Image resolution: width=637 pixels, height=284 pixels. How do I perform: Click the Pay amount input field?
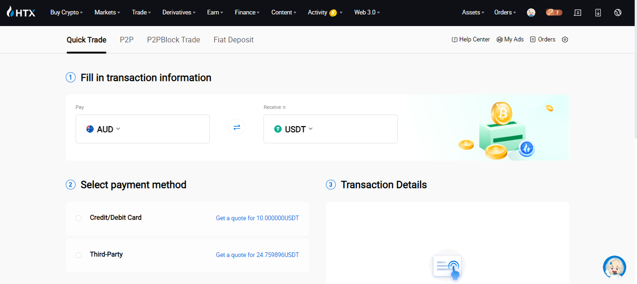coord(163,129)
